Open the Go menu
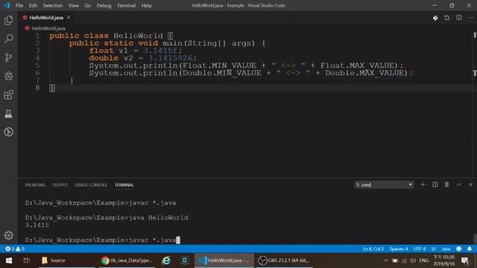The width and height of the screenshot is (477, 268). [x=88, y=5]
